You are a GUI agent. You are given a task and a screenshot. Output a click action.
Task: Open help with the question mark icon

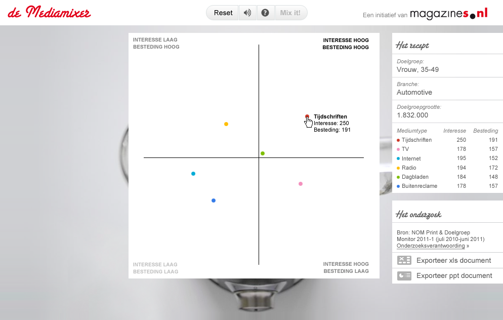point(265,13)
